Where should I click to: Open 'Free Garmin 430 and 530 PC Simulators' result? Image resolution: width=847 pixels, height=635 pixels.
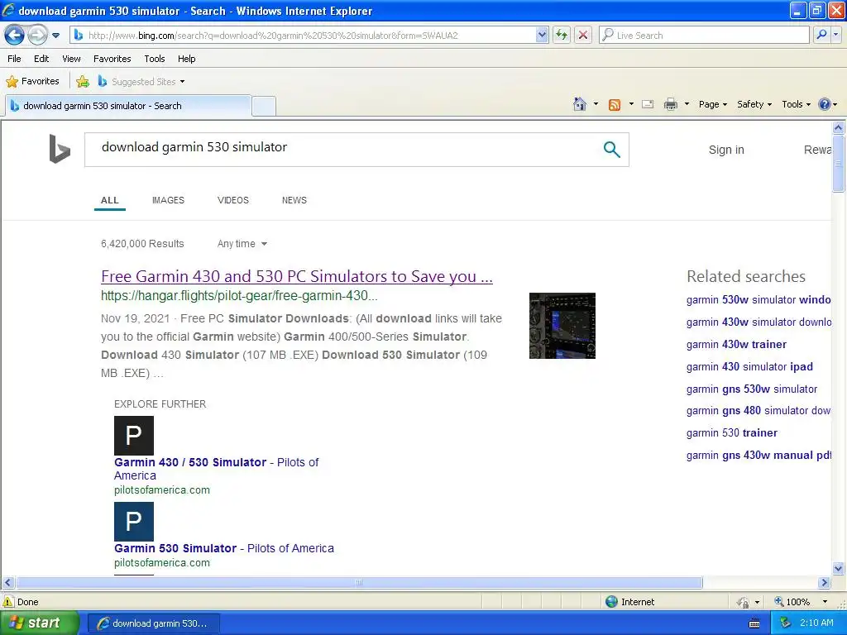[x=297, y=276]
